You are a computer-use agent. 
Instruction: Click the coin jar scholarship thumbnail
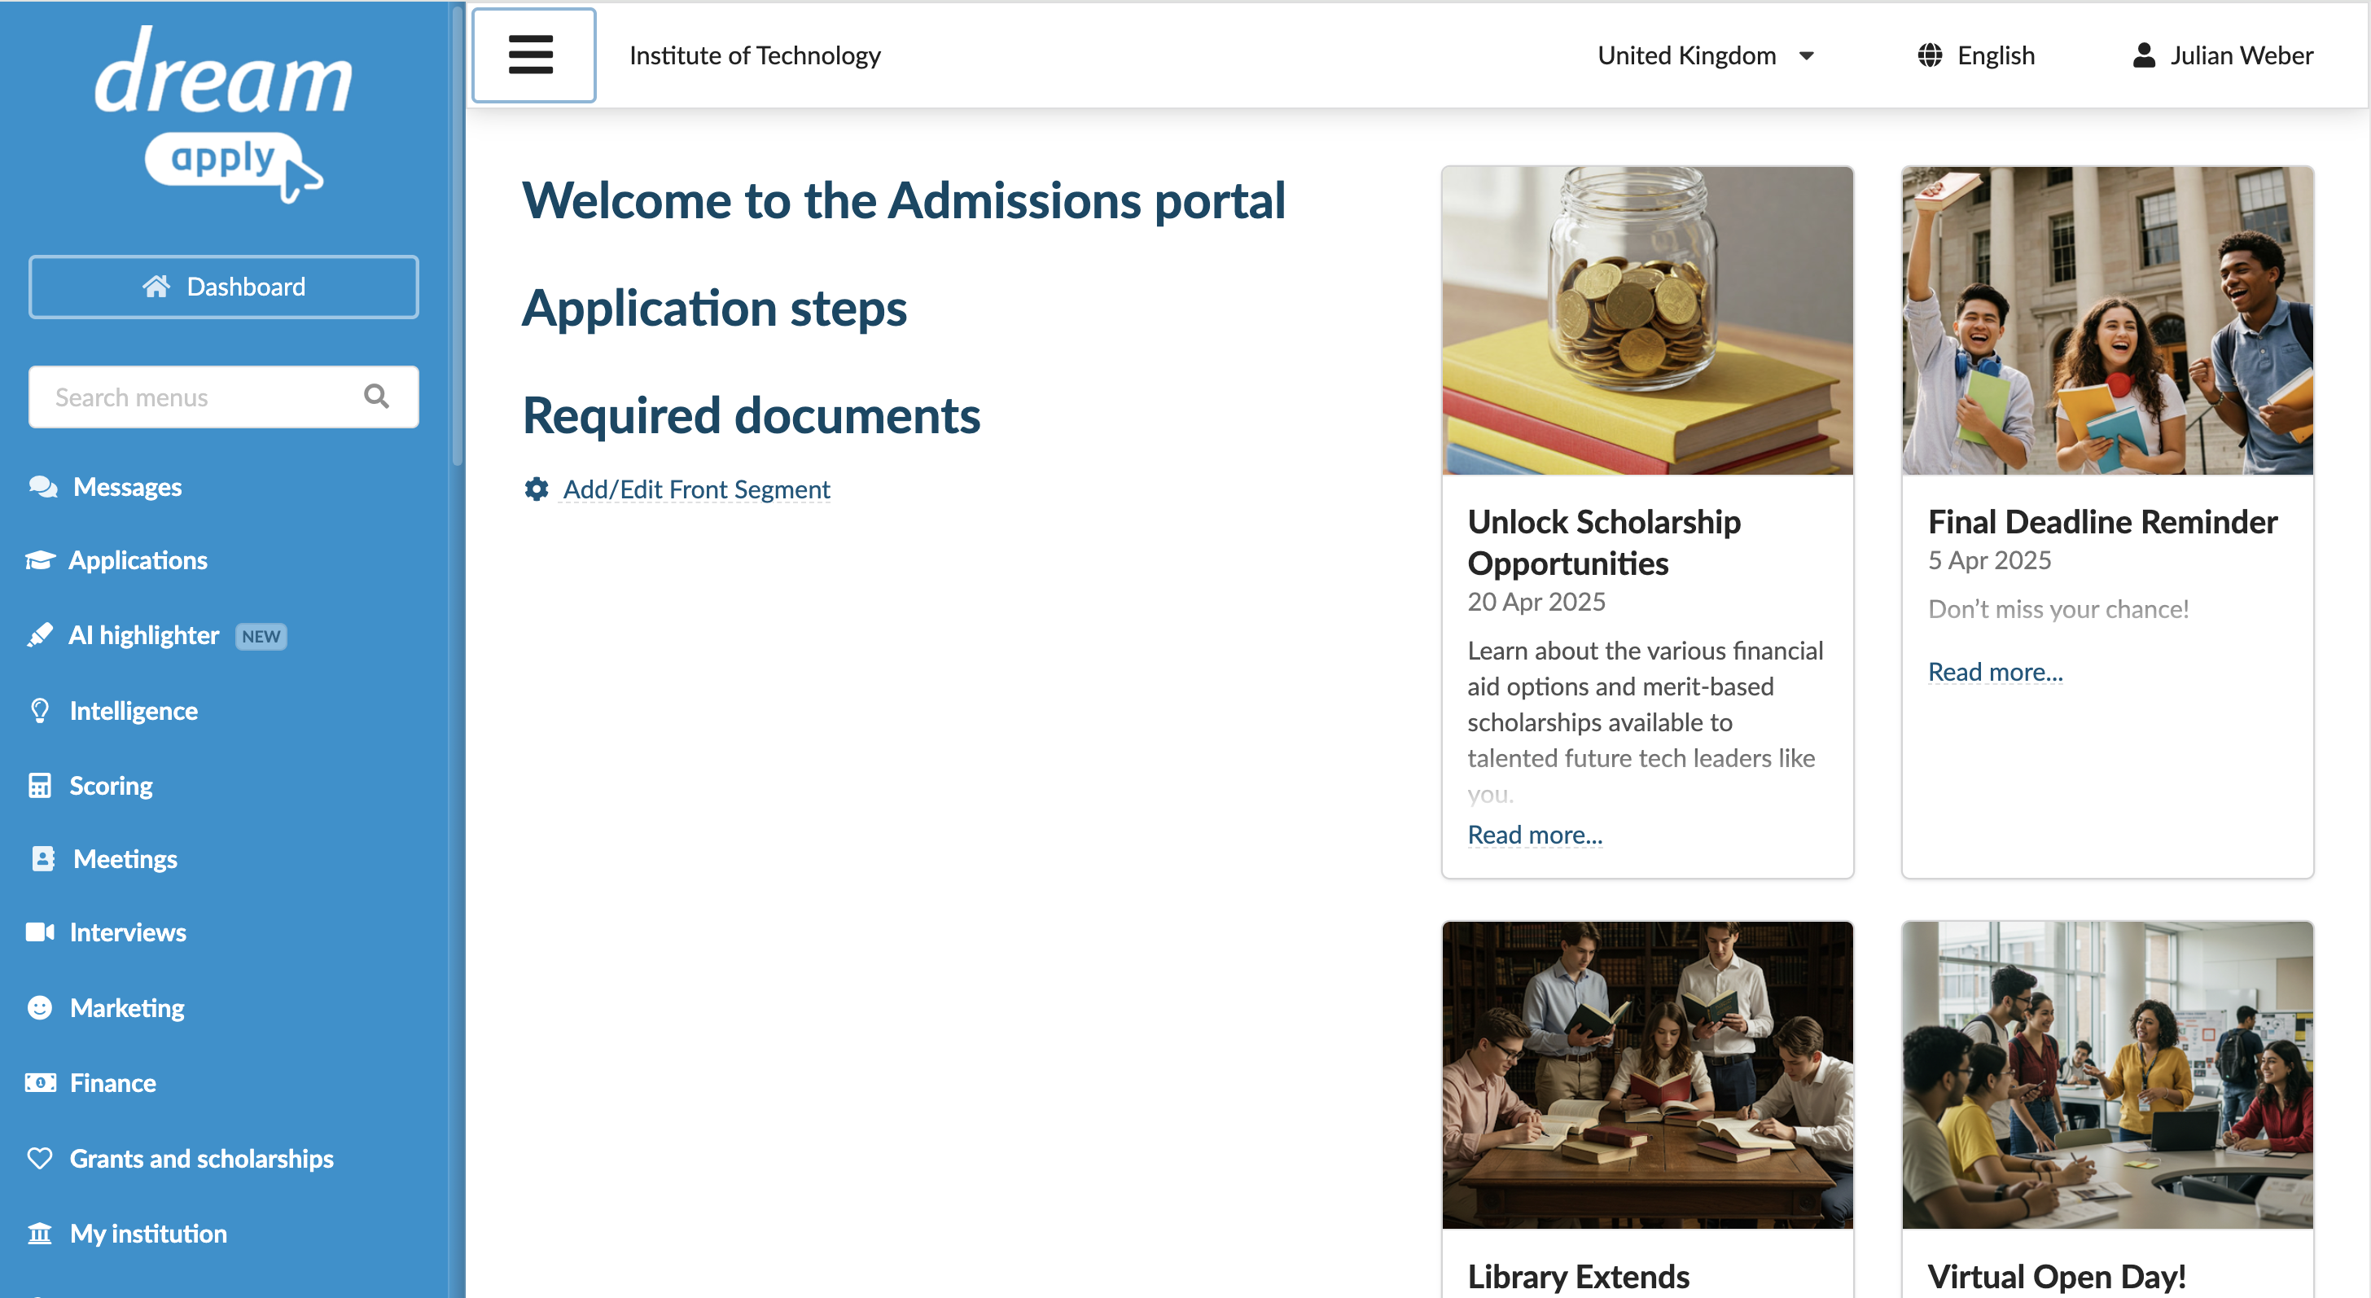point(1646,320)
